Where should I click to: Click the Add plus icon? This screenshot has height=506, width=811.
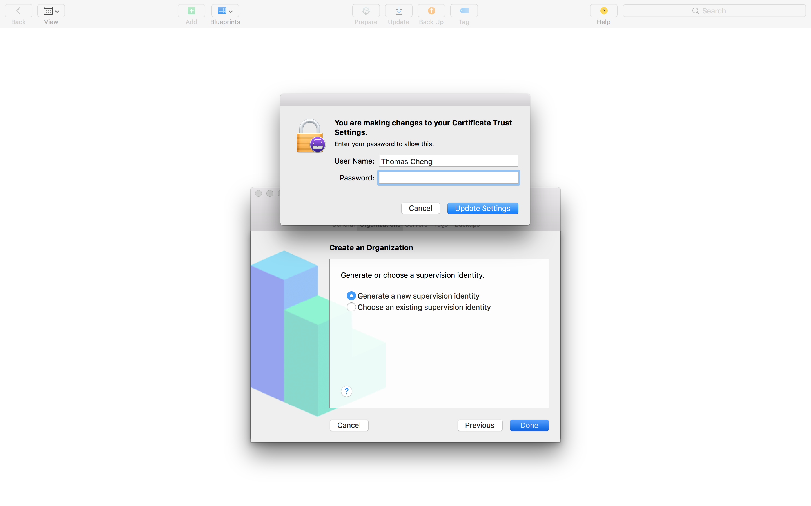[x=191, y=11]
